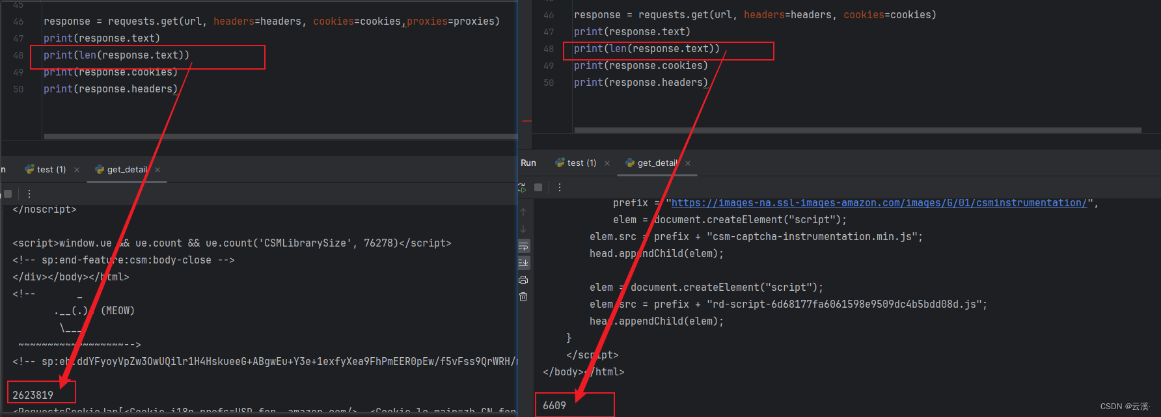Click the Stop icon in the right Run panel
The image size is (1161, 417).
(538, 187)
